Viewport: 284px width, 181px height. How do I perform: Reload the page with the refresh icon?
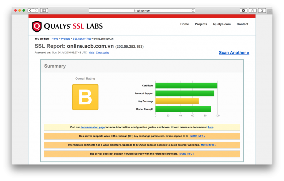coord(193,11)
